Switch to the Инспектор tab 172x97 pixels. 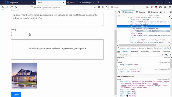(128, 12)
